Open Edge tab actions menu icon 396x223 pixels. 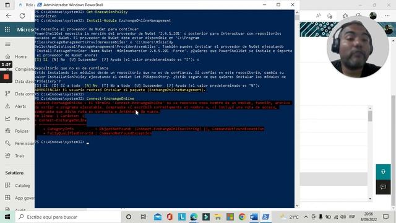pos(7,5)
